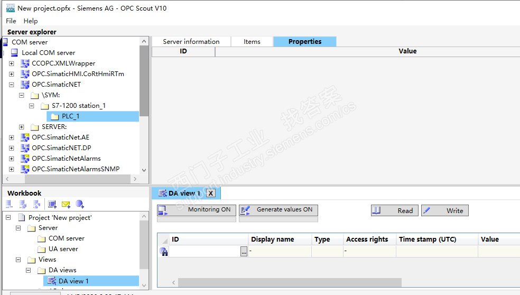
Task: Click the OPC.SimaticNet.AE server icon
Action: tap(25, 137)
